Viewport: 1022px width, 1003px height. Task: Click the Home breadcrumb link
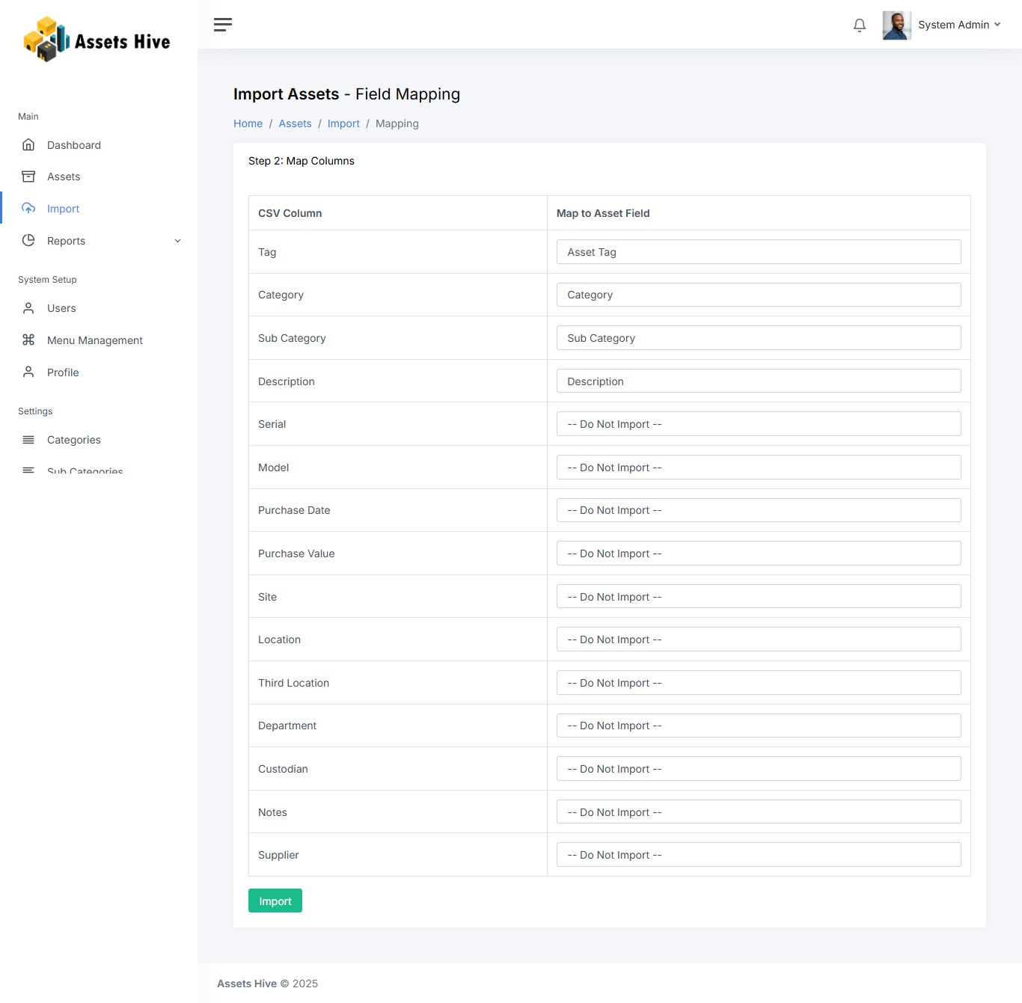(248, 123)
